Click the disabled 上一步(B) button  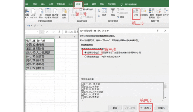pos(130,108)
